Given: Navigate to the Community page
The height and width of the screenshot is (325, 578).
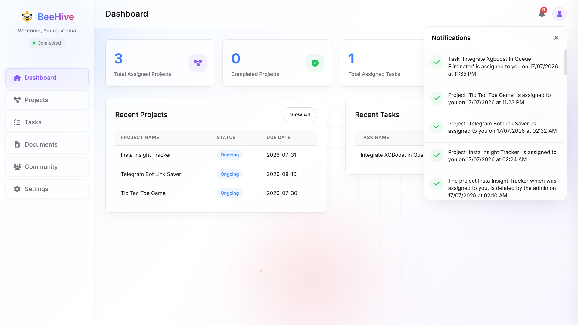Looking at the screenshot, I should pyautogui.click(x=47, y=167).
